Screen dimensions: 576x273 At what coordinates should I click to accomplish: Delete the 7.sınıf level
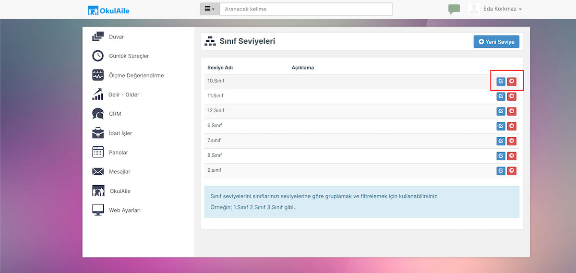point(512,141)
